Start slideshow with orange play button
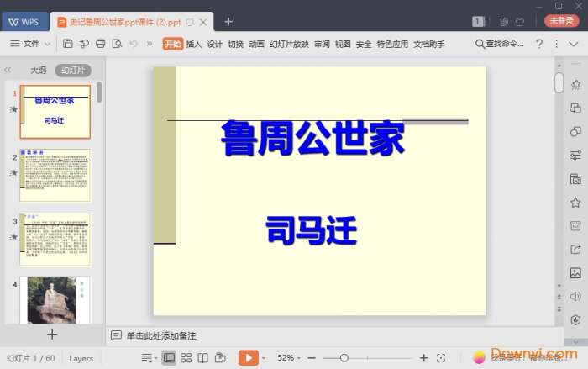The image size is (588, 369). 249,358
